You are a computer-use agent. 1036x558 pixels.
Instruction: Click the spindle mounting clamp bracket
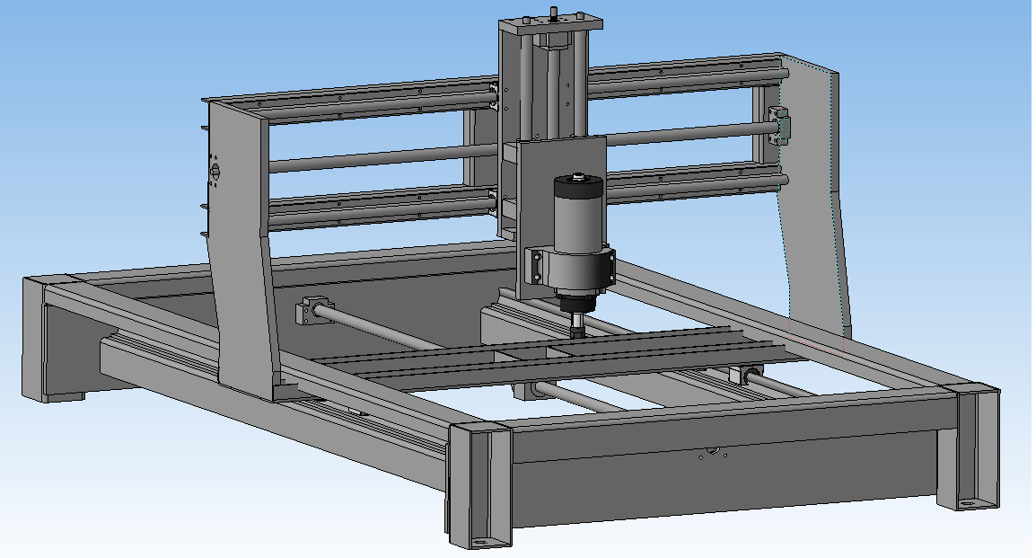click(569, 269)
